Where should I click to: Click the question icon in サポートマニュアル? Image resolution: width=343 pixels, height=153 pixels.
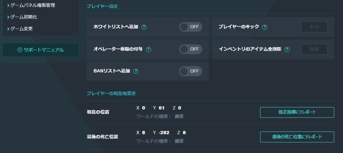[x=20, y=50]
